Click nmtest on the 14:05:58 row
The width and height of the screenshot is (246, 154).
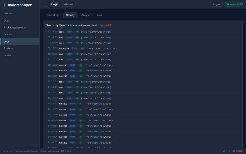(63, 126)
